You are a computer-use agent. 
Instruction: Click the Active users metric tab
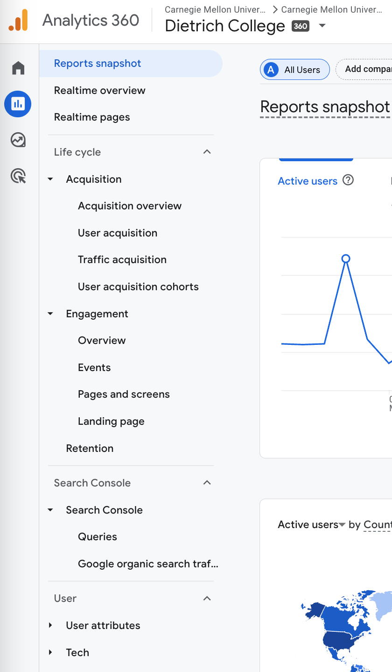click(308, 181)
